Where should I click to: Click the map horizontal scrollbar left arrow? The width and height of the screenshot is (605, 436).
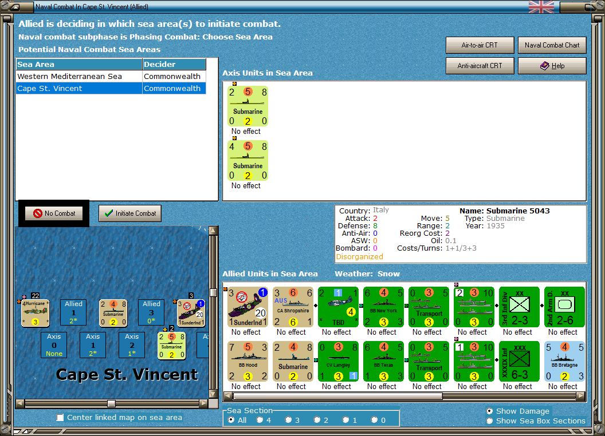coord(20,403)
